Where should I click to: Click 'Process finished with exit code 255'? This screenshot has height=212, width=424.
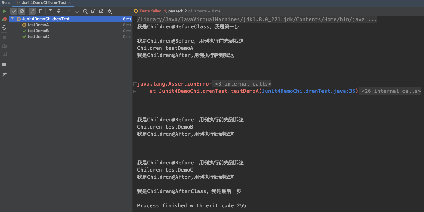(x=191, y=206)
